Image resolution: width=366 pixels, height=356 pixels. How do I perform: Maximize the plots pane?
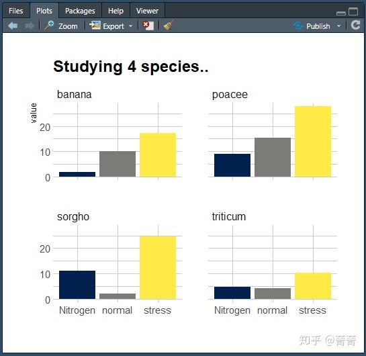353,11
